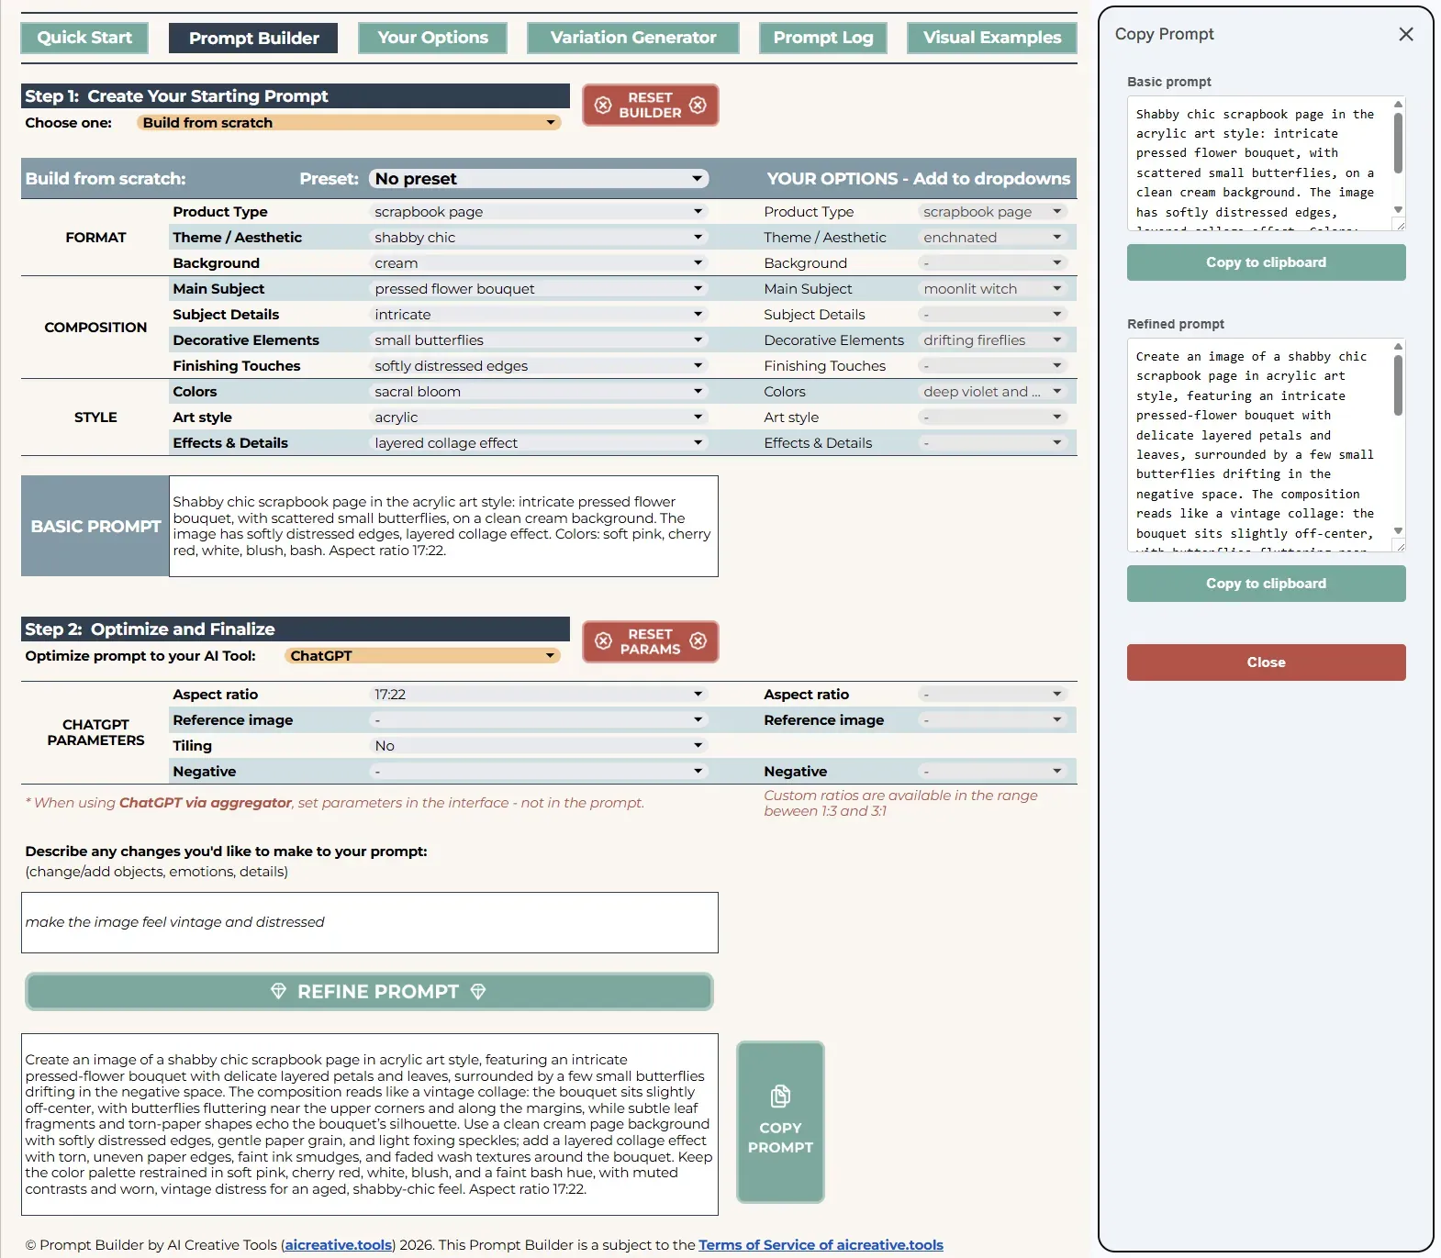This screenshot has width=1441, height=1258.
Task: Click the prompt changes description text field
Action: (x=369, y=922)
